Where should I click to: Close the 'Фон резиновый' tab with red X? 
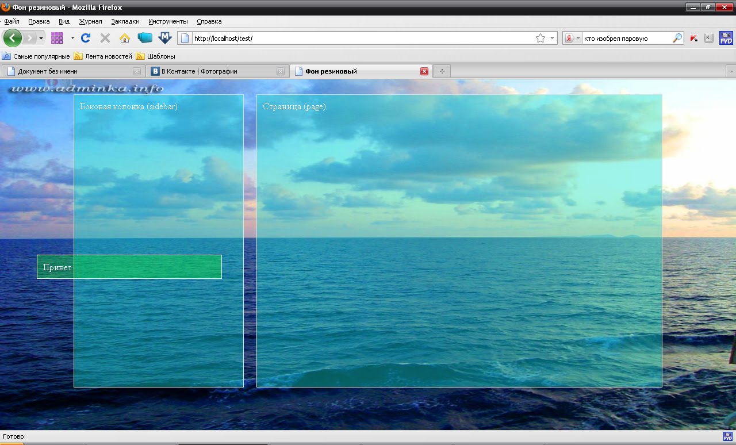coord(424,71)
